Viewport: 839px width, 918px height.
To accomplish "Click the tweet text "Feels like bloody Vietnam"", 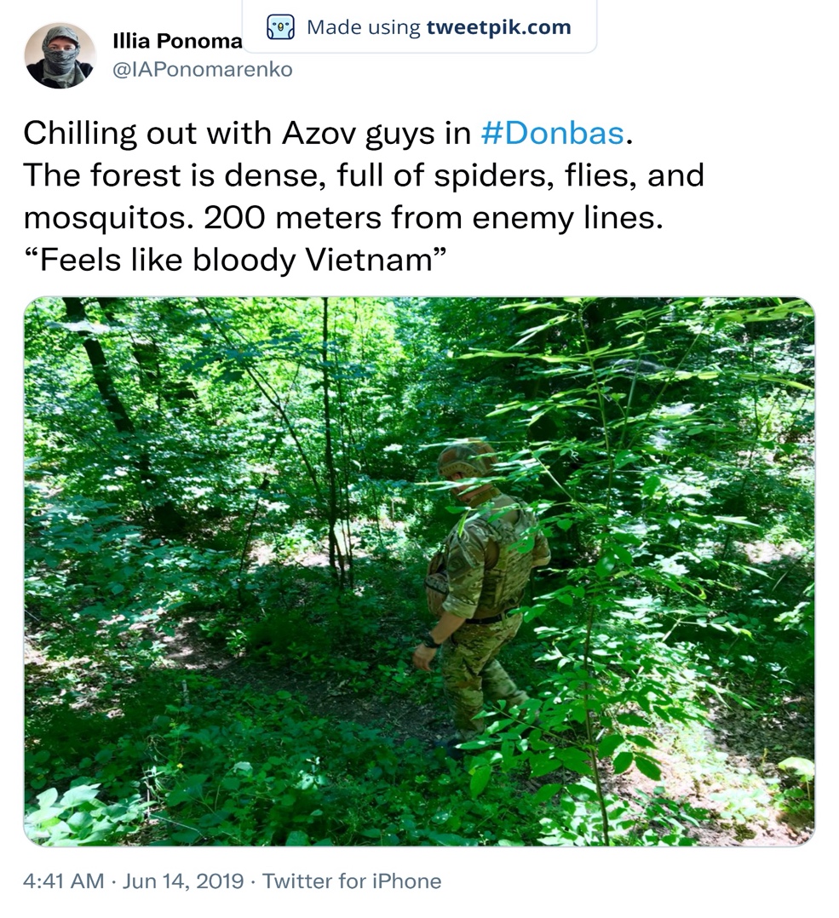I will click(x=235, y=260).
